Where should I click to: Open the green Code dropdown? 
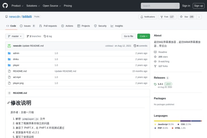(x=143, y=36)
